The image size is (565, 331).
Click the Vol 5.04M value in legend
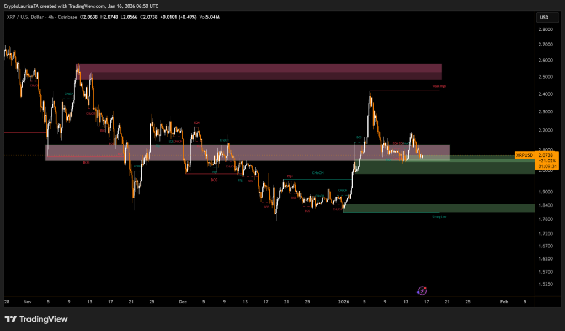click(210, 17)
